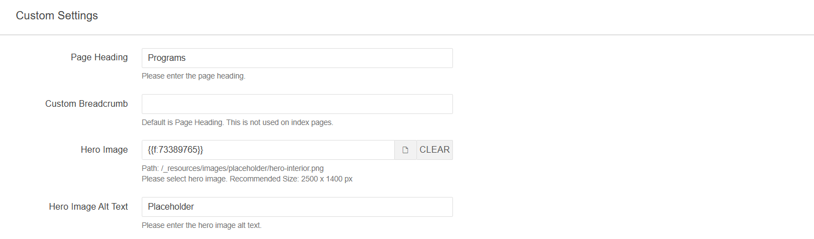Click the "Hero Image Alt Text" label
The image size is (814, 239).
pyautogui.click(x=89, y=207)
